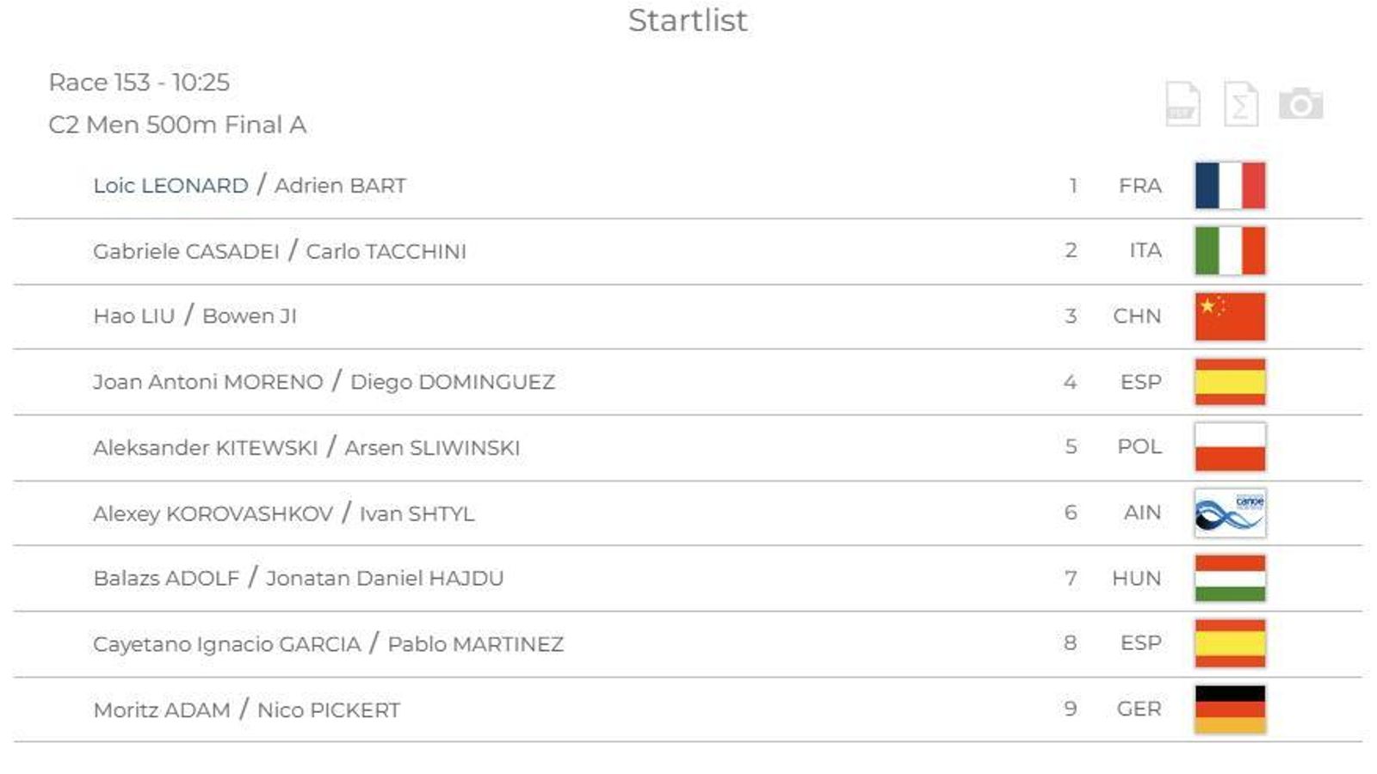Viewport: 1377px width, 774px height.
Task: Click Nico PICKERT athlete name
Action: point(329,710)
